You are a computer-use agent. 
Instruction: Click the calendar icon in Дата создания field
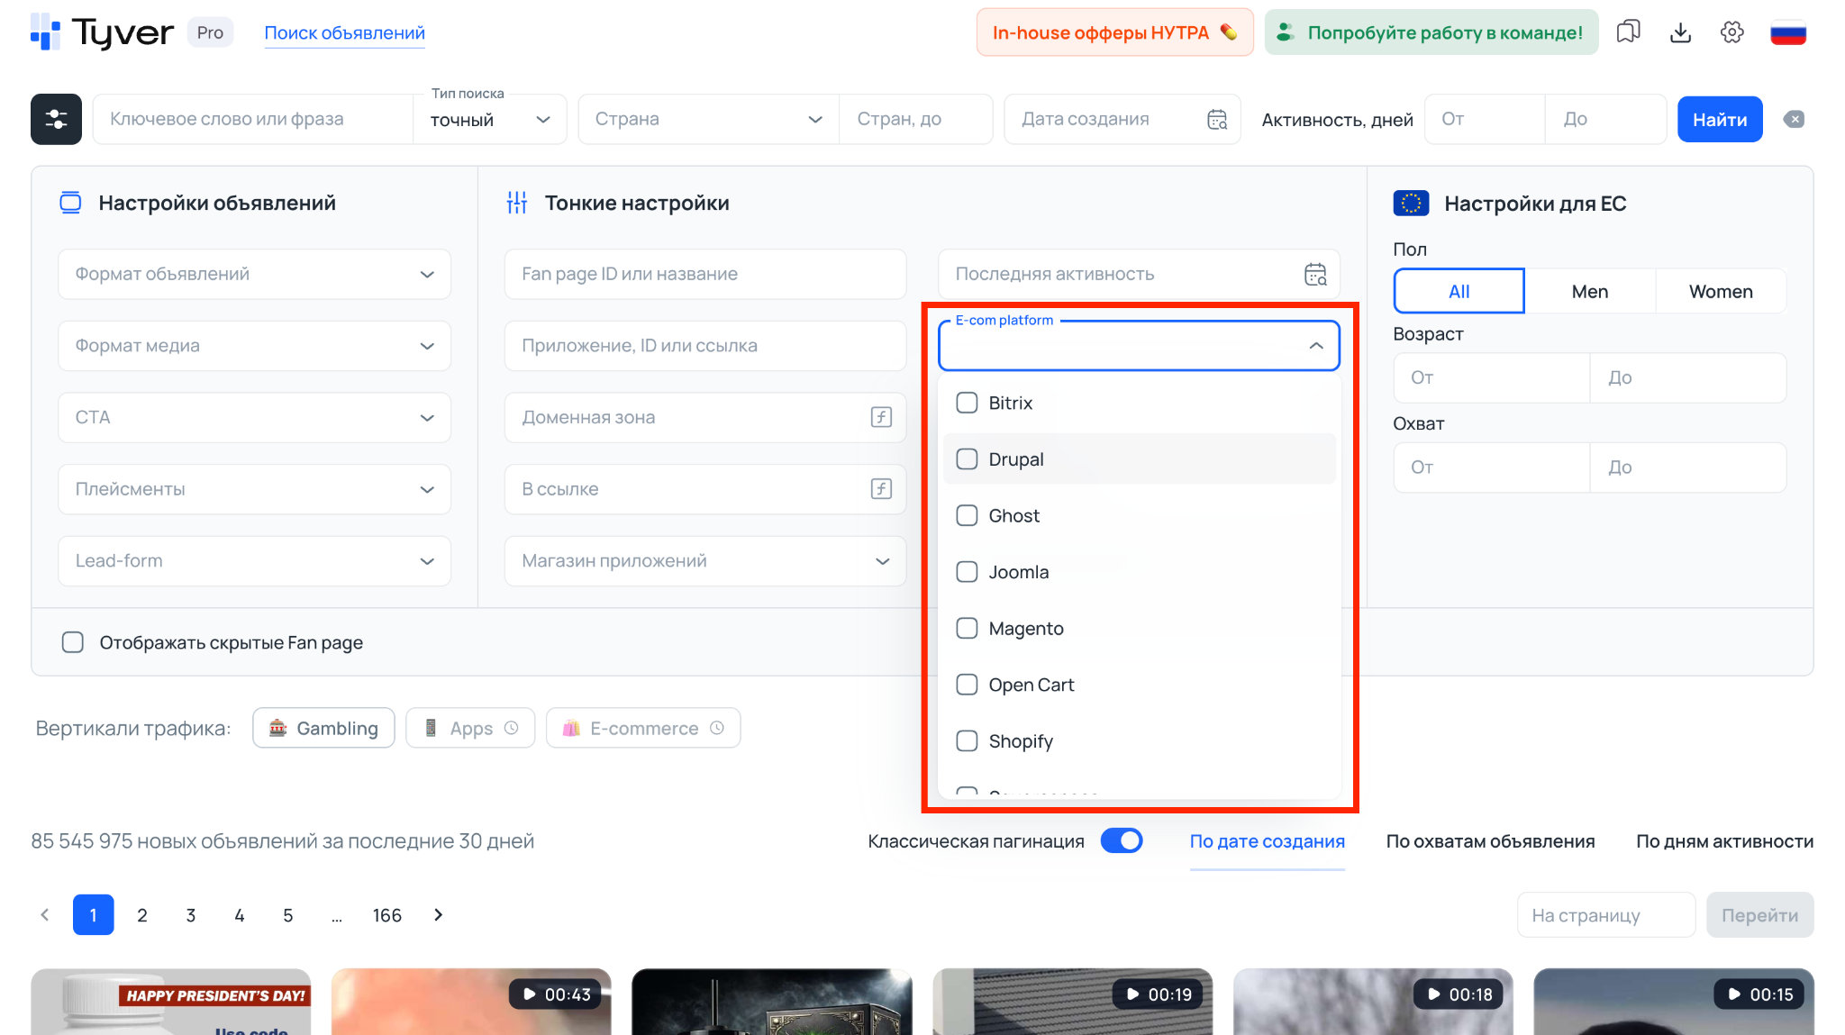pyautogui.click(x=1216, y=118)
